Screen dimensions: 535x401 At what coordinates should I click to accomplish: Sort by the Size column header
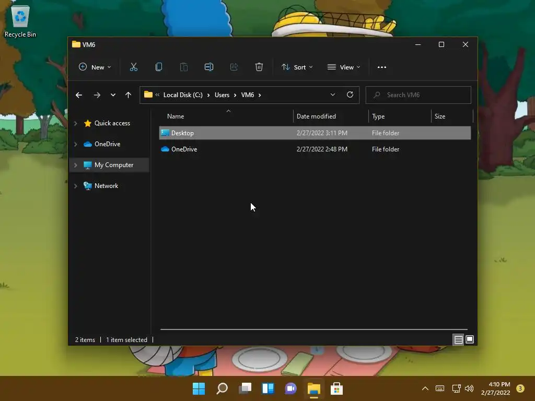440,116
